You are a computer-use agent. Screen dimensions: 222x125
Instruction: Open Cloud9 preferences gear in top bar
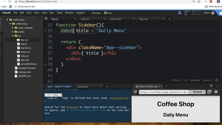tap(213, 13)
